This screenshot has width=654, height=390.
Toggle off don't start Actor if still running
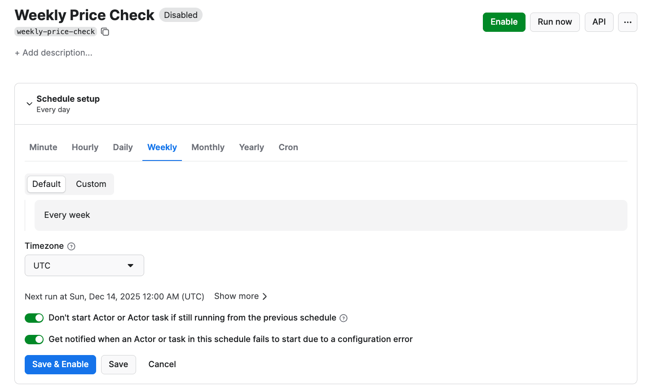pyautogui.click(x=34, y=318)
